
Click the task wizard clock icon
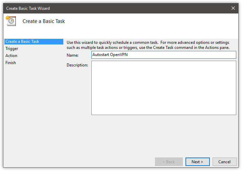point(11,21)
